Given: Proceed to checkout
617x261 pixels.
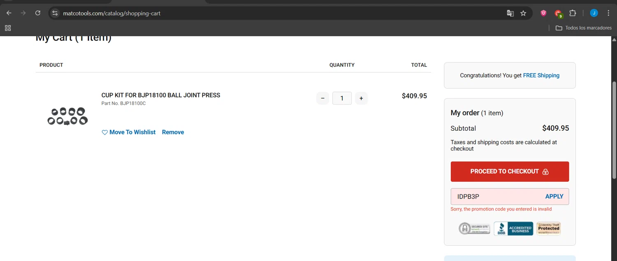Looking at the screenshot, I should (510, 171).
